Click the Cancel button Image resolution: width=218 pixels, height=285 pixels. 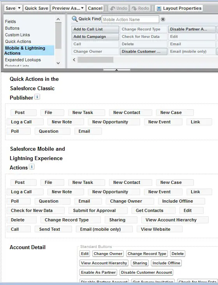coord(95,8)
